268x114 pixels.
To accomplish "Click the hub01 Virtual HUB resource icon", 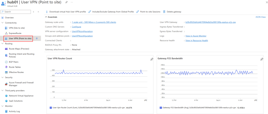I will click(3, 4).
